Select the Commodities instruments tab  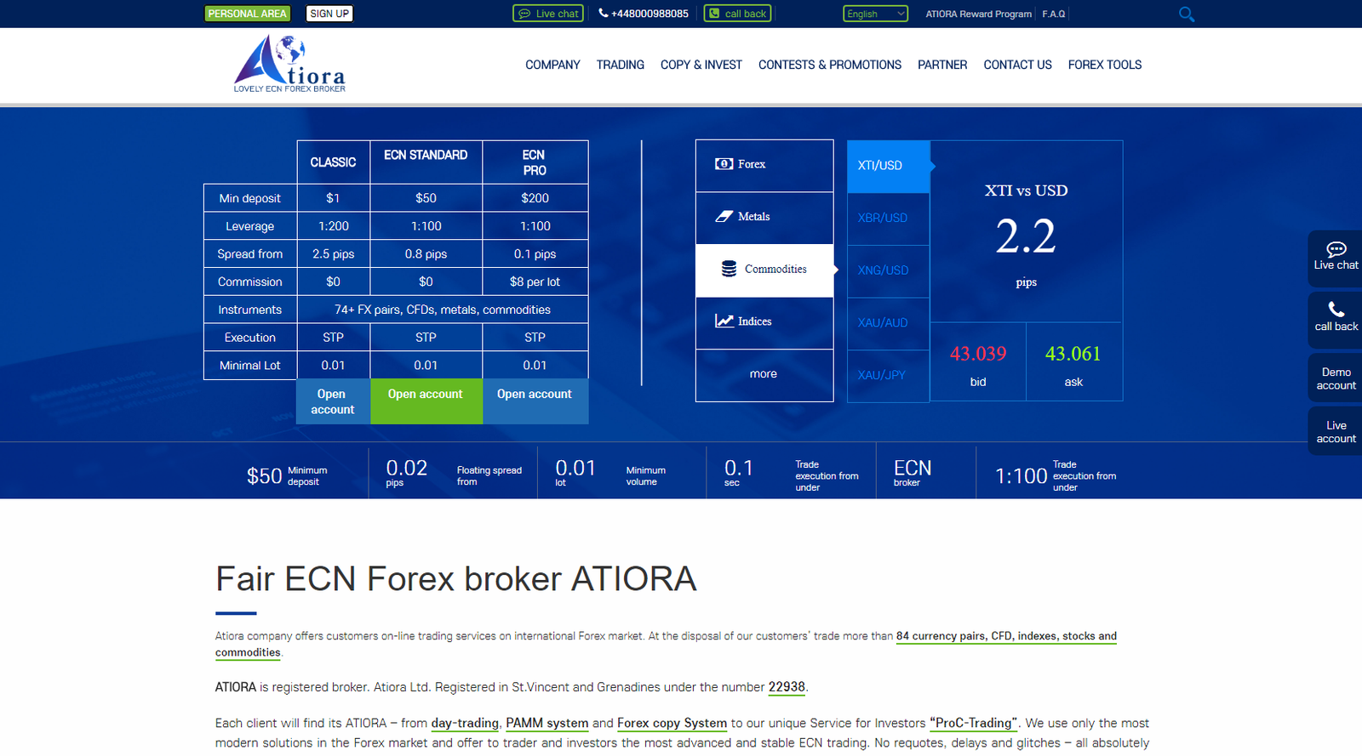click(764, 270)
